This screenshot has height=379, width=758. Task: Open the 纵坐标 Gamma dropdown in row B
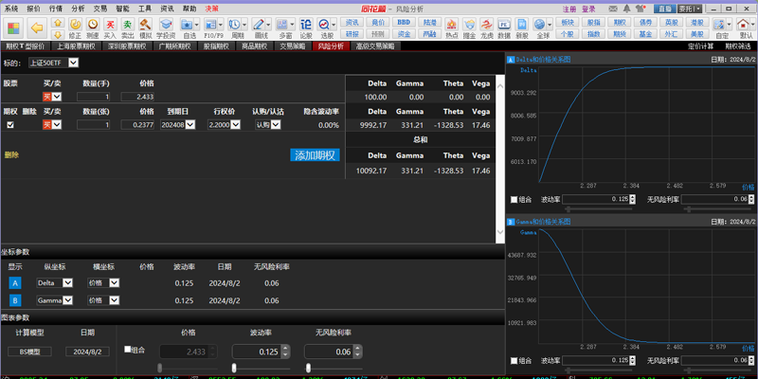(68, 299)
